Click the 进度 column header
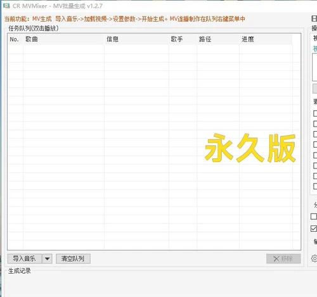The height and width of the screenshot is (297, 317). pyautogui.click(x=266, y=39)
